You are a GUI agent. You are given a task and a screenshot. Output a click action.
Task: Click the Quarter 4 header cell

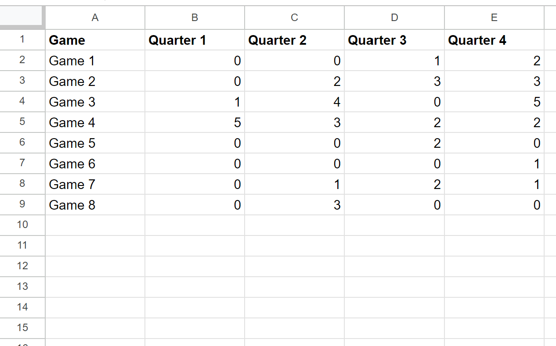[x=494, y=40]
